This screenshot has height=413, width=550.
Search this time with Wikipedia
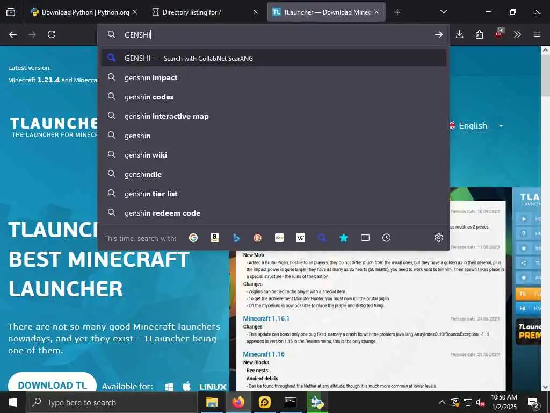click(x=301, y=238)
